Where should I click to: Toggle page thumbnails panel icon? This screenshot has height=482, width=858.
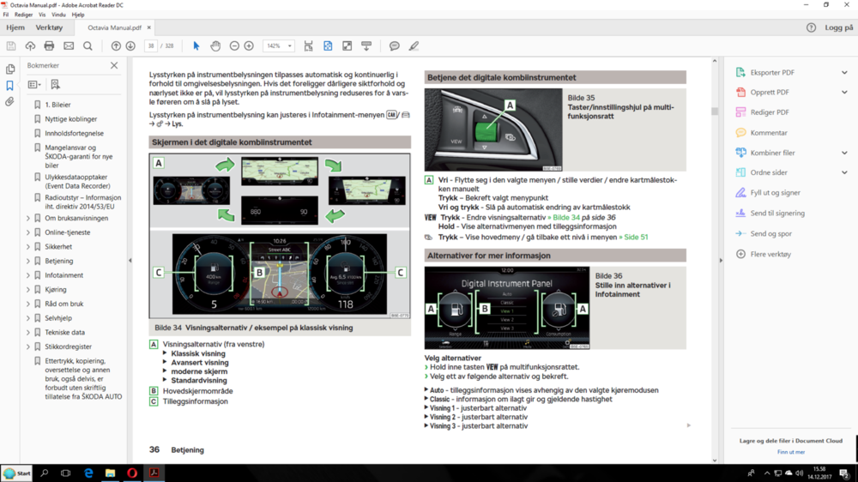coord(10,69)
